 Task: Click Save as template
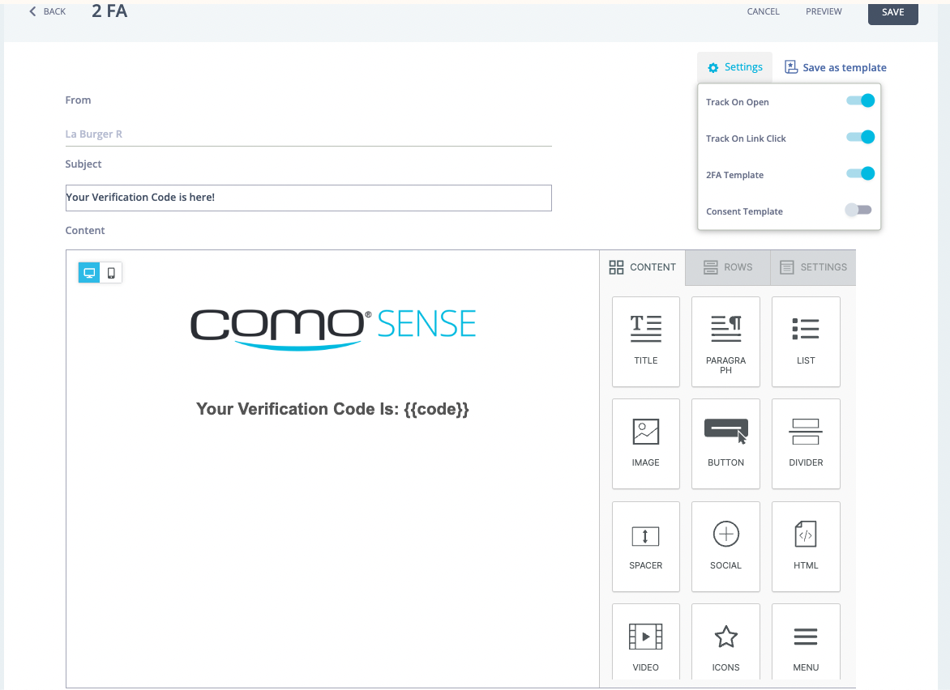tap(836, 67)
